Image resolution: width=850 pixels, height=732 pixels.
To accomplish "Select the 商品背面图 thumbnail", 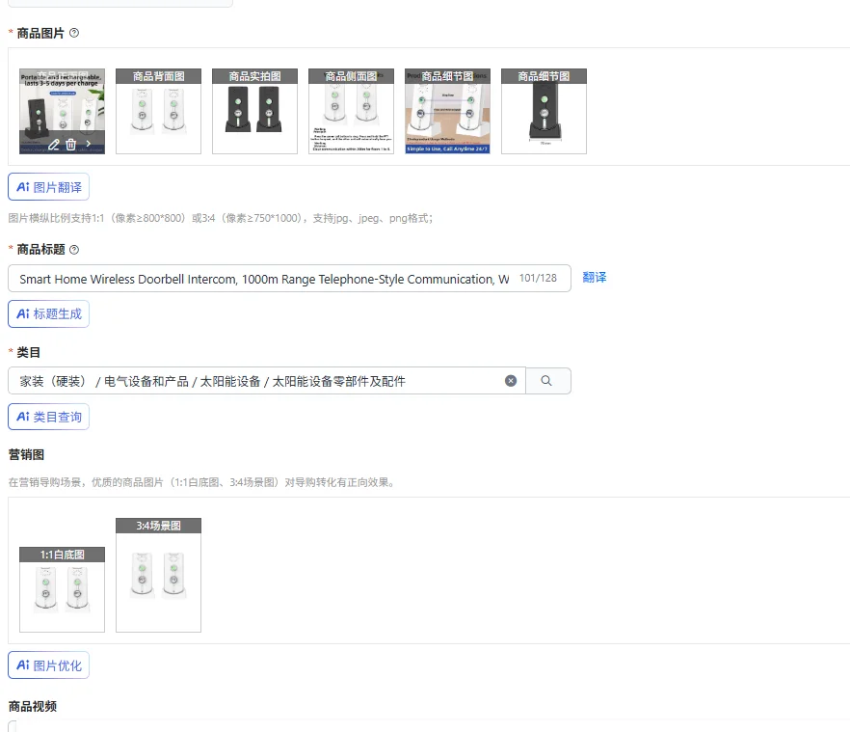I will [x=158, y=111].
